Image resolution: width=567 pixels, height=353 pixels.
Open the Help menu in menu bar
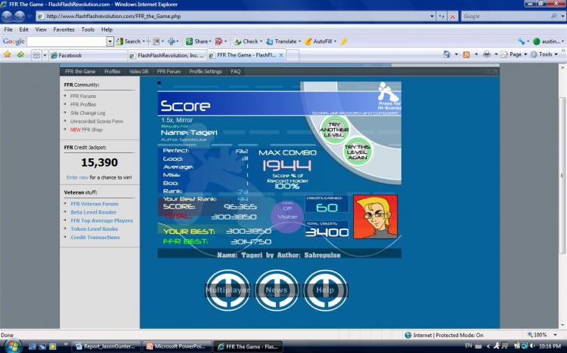(107, 29)
